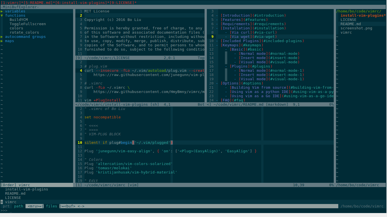Select LICENSE in the CtrlP results
The image size is (387, 217).
13,198
